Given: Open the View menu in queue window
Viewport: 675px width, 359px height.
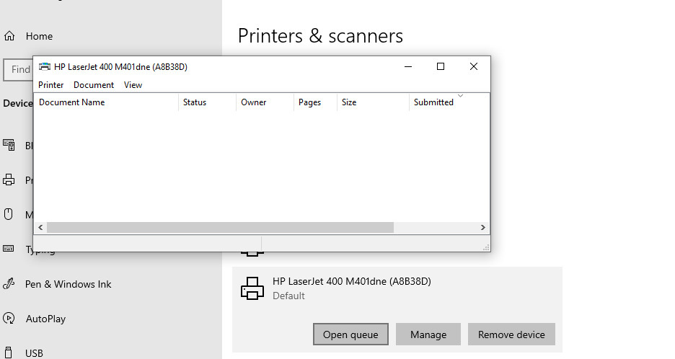Looking at the screenshot, I should [x=133, y=85].
